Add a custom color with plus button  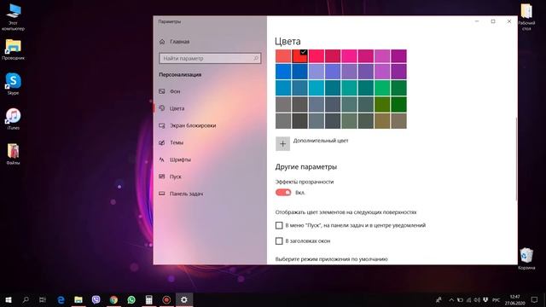[x=282, y=144]
